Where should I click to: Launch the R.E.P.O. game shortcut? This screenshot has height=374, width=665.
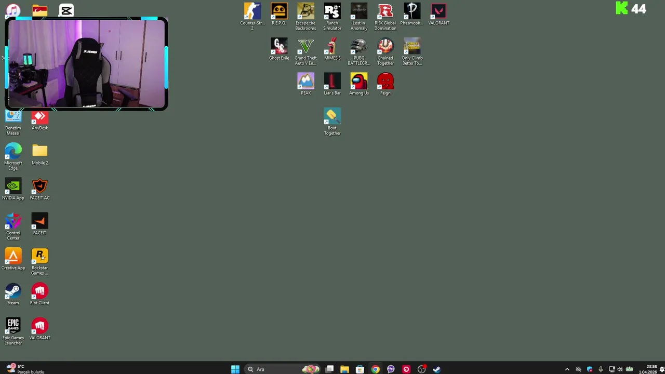[279, 14]
